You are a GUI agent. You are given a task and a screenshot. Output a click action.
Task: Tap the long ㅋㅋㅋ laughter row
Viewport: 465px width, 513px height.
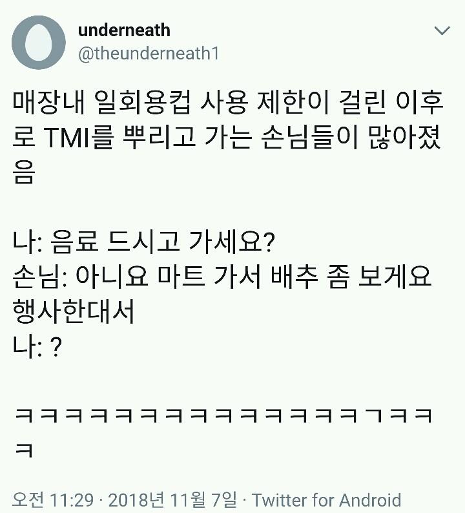[x=223, y=416]
